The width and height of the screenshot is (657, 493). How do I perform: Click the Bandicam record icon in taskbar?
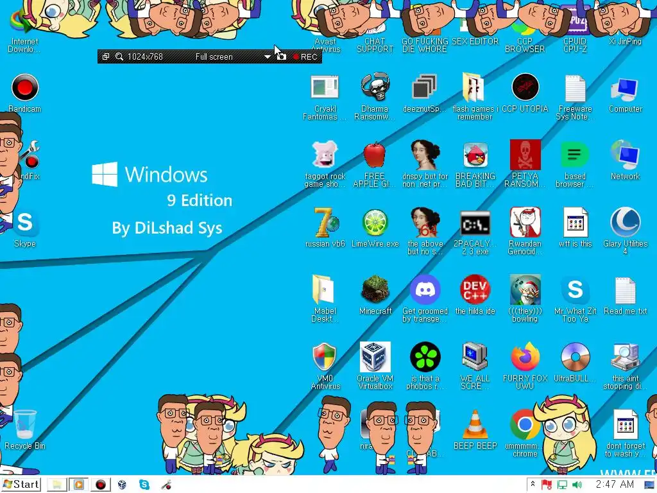101,485
